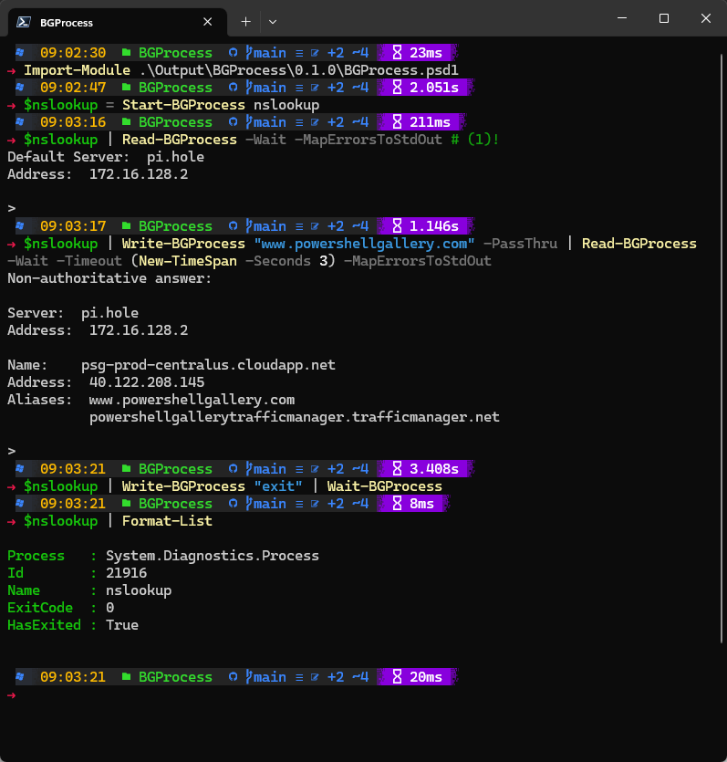
Task: Click the folder icon in the 09:02:47 prompt
Action: [126, 87]
